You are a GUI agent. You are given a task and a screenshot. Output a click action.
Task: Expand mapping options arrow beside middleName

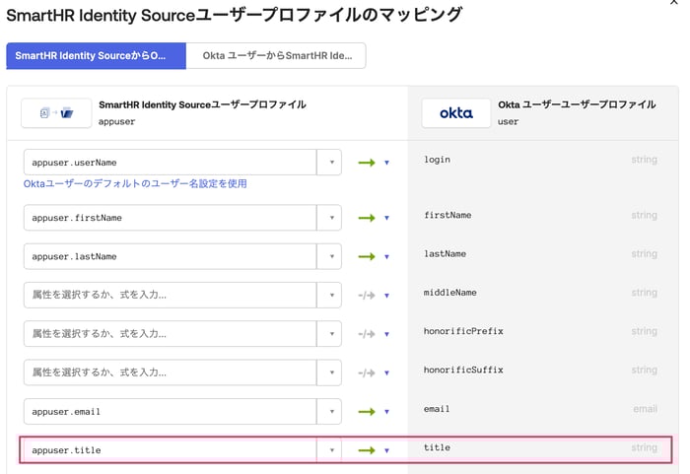[x=386, y=296]
